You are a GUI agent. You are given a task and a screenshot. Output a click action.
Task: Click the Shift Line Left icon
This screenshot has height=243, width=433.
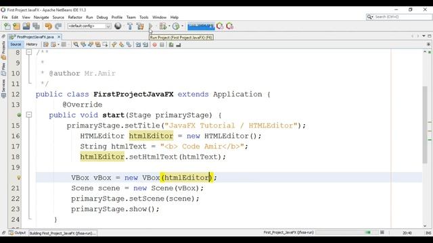(x=138, y=45)
